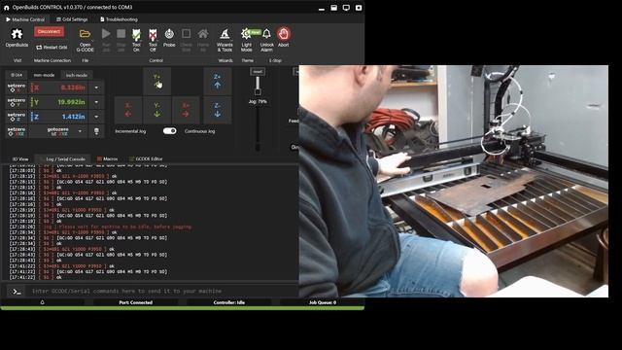Set zero for all XYZ axes
Image resolution: width=622 pixels, height=350 pixels.
[17, 131]
